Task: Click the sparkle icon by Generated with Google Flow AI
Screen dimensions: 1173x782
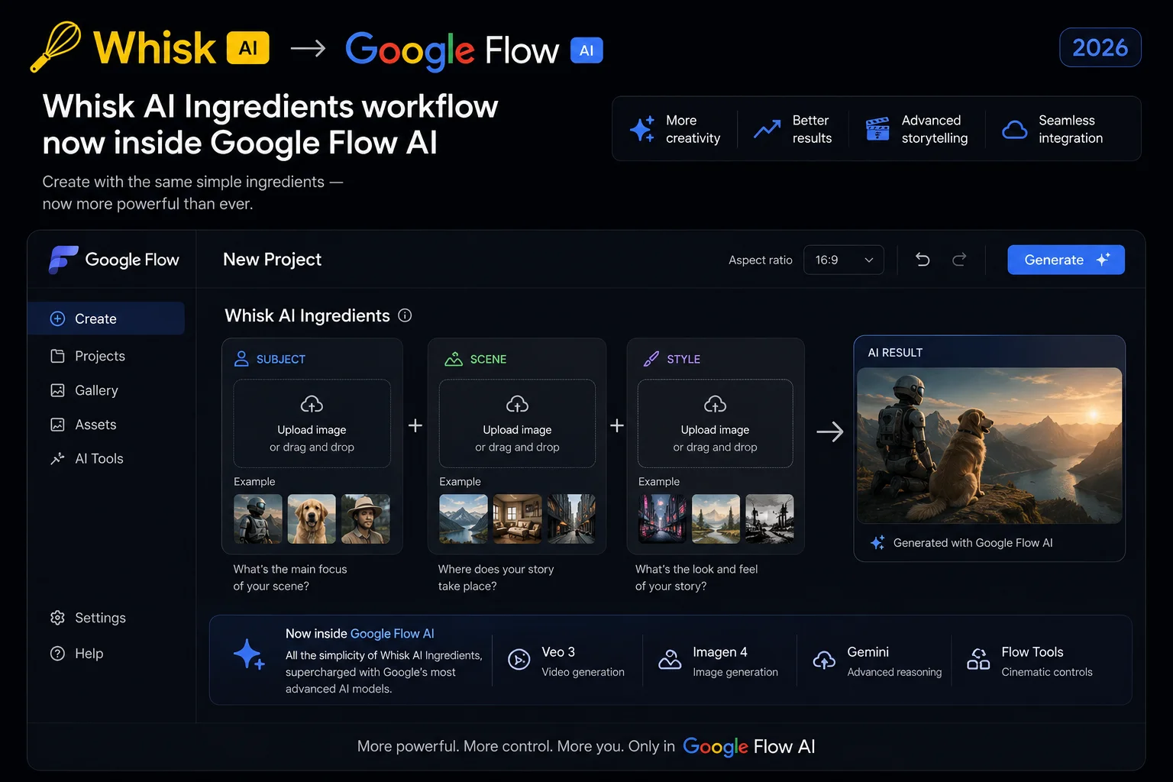Action: 877,543
